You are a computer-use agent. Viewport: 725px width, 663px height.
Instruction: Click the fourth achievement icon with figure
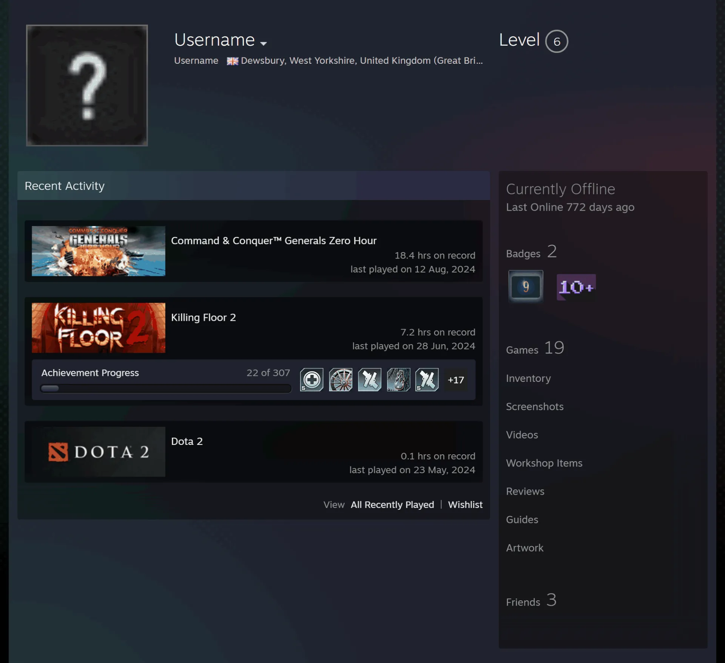pyautogui.click(x=398, y=380)
